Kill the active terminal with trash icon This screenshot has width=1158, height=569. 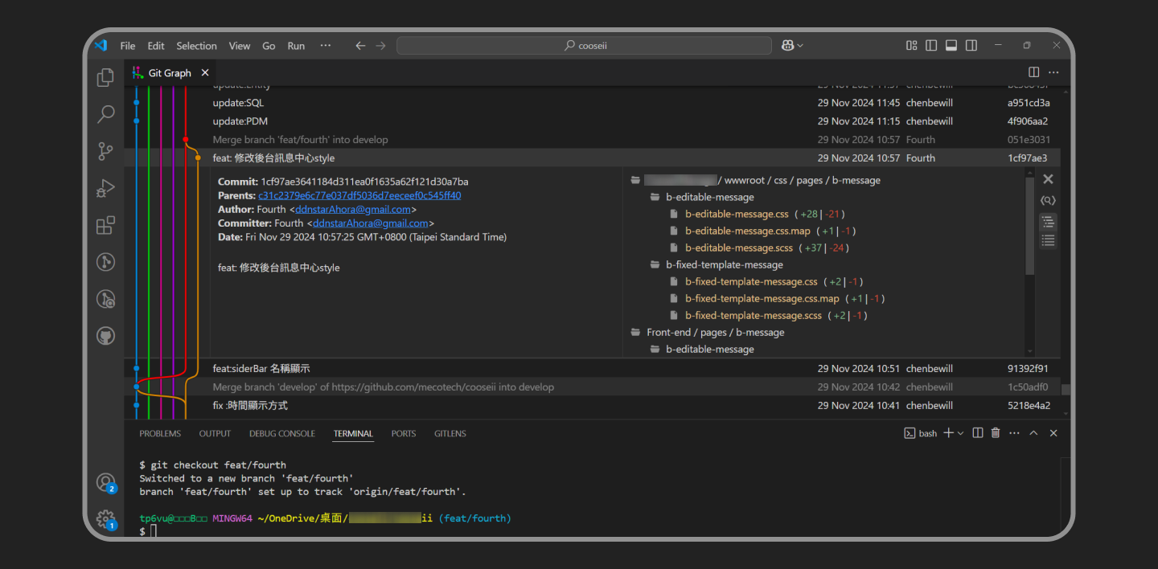996,433
